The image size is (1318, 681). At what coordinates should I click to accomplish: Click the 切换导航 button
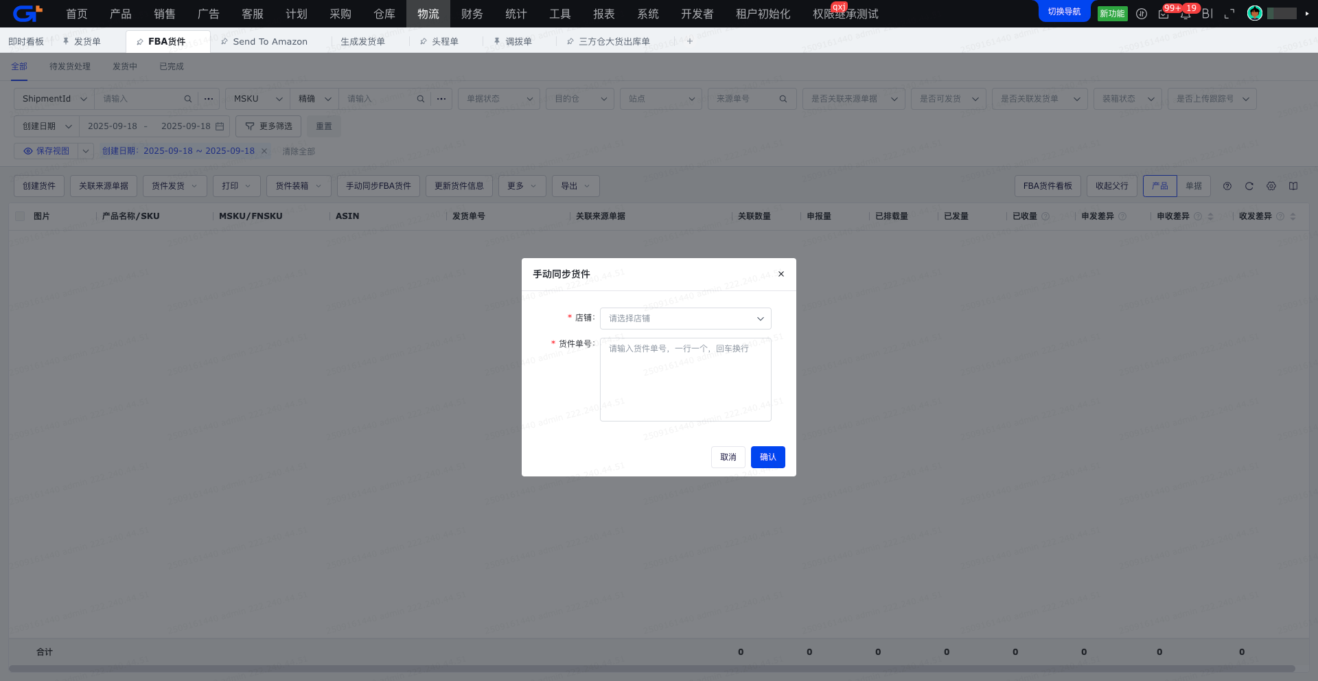pos(1064,12)
